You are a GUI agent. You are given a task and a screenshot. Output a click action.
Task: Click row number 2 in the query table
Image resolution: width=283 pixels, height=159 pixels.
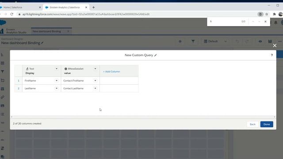(x=19, y=88)
